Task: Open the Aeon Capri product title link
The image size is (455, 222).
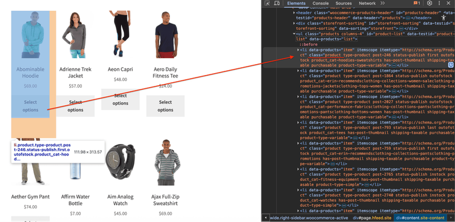Action: 121,69
